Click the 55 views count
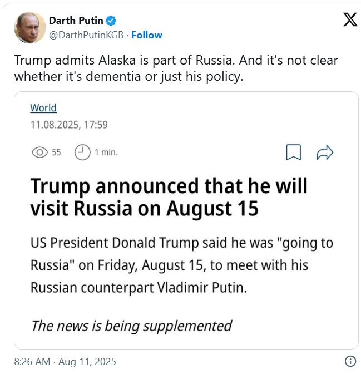Image resolution: width=361 pixels, height=374 pixels. tap(56, 152)
